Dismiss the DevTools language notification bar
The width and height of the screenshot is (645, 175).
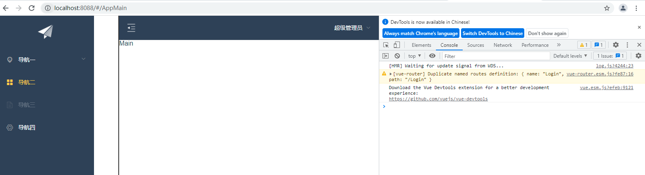(x=639, y=27)
